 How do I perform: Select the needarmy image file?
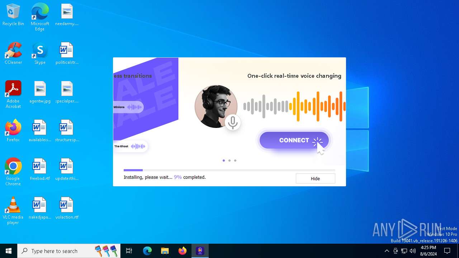tap(67, 15)
